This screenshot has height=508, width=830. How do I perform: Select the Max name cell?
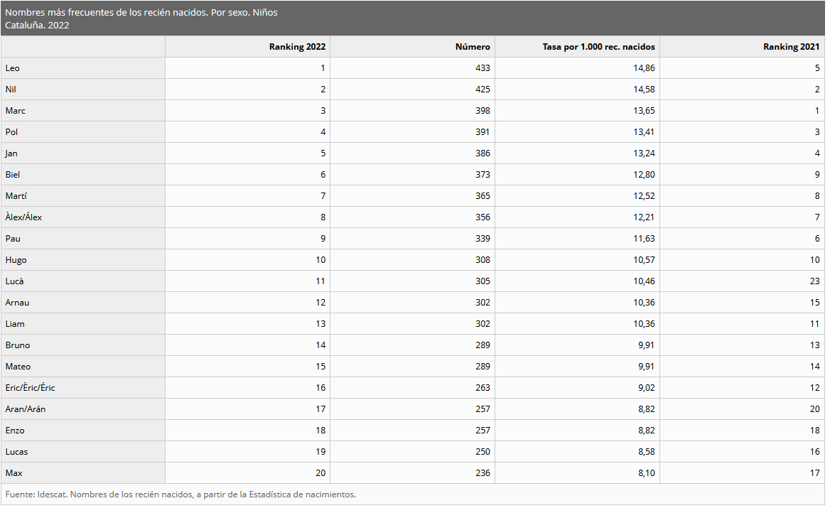pyautogui.click(x=83, y=473)
